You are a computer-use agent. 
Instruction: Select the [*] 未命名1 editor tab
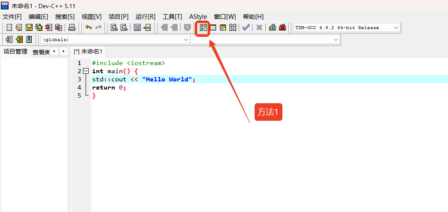(88, 51)
